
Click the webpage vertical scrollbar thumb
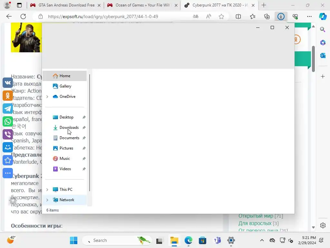pyautogui.click(x=313, y=59)
